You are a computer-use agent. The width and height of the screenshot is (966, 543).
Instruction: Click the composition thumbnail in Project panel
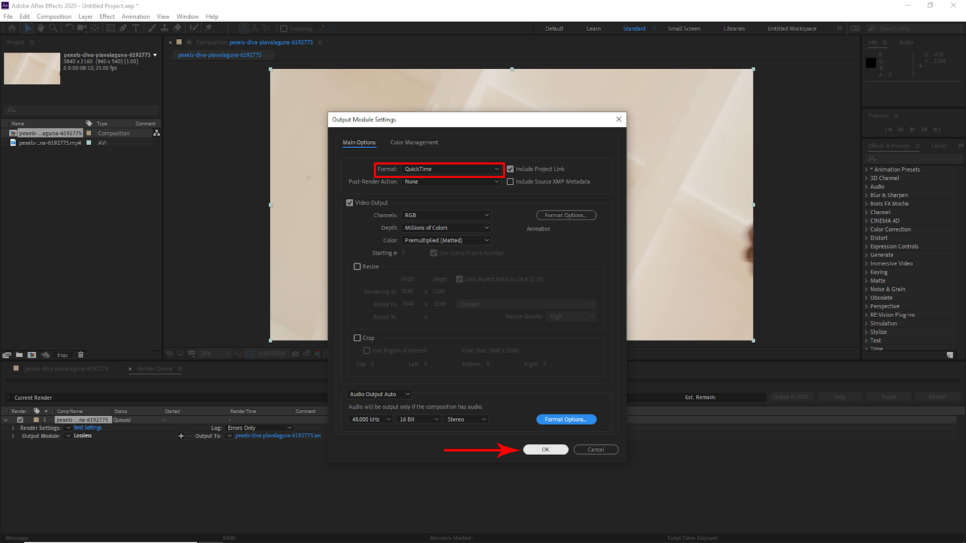click(32, 68)
